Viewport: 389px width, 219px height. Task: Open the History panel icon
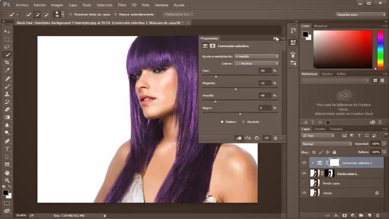(x=293, y=30)
